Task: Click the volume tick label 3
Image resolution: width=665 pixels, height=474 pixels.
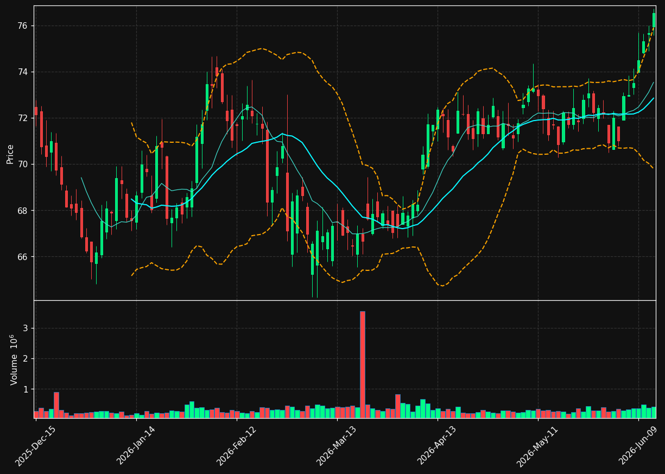Action: coord(25,328)
